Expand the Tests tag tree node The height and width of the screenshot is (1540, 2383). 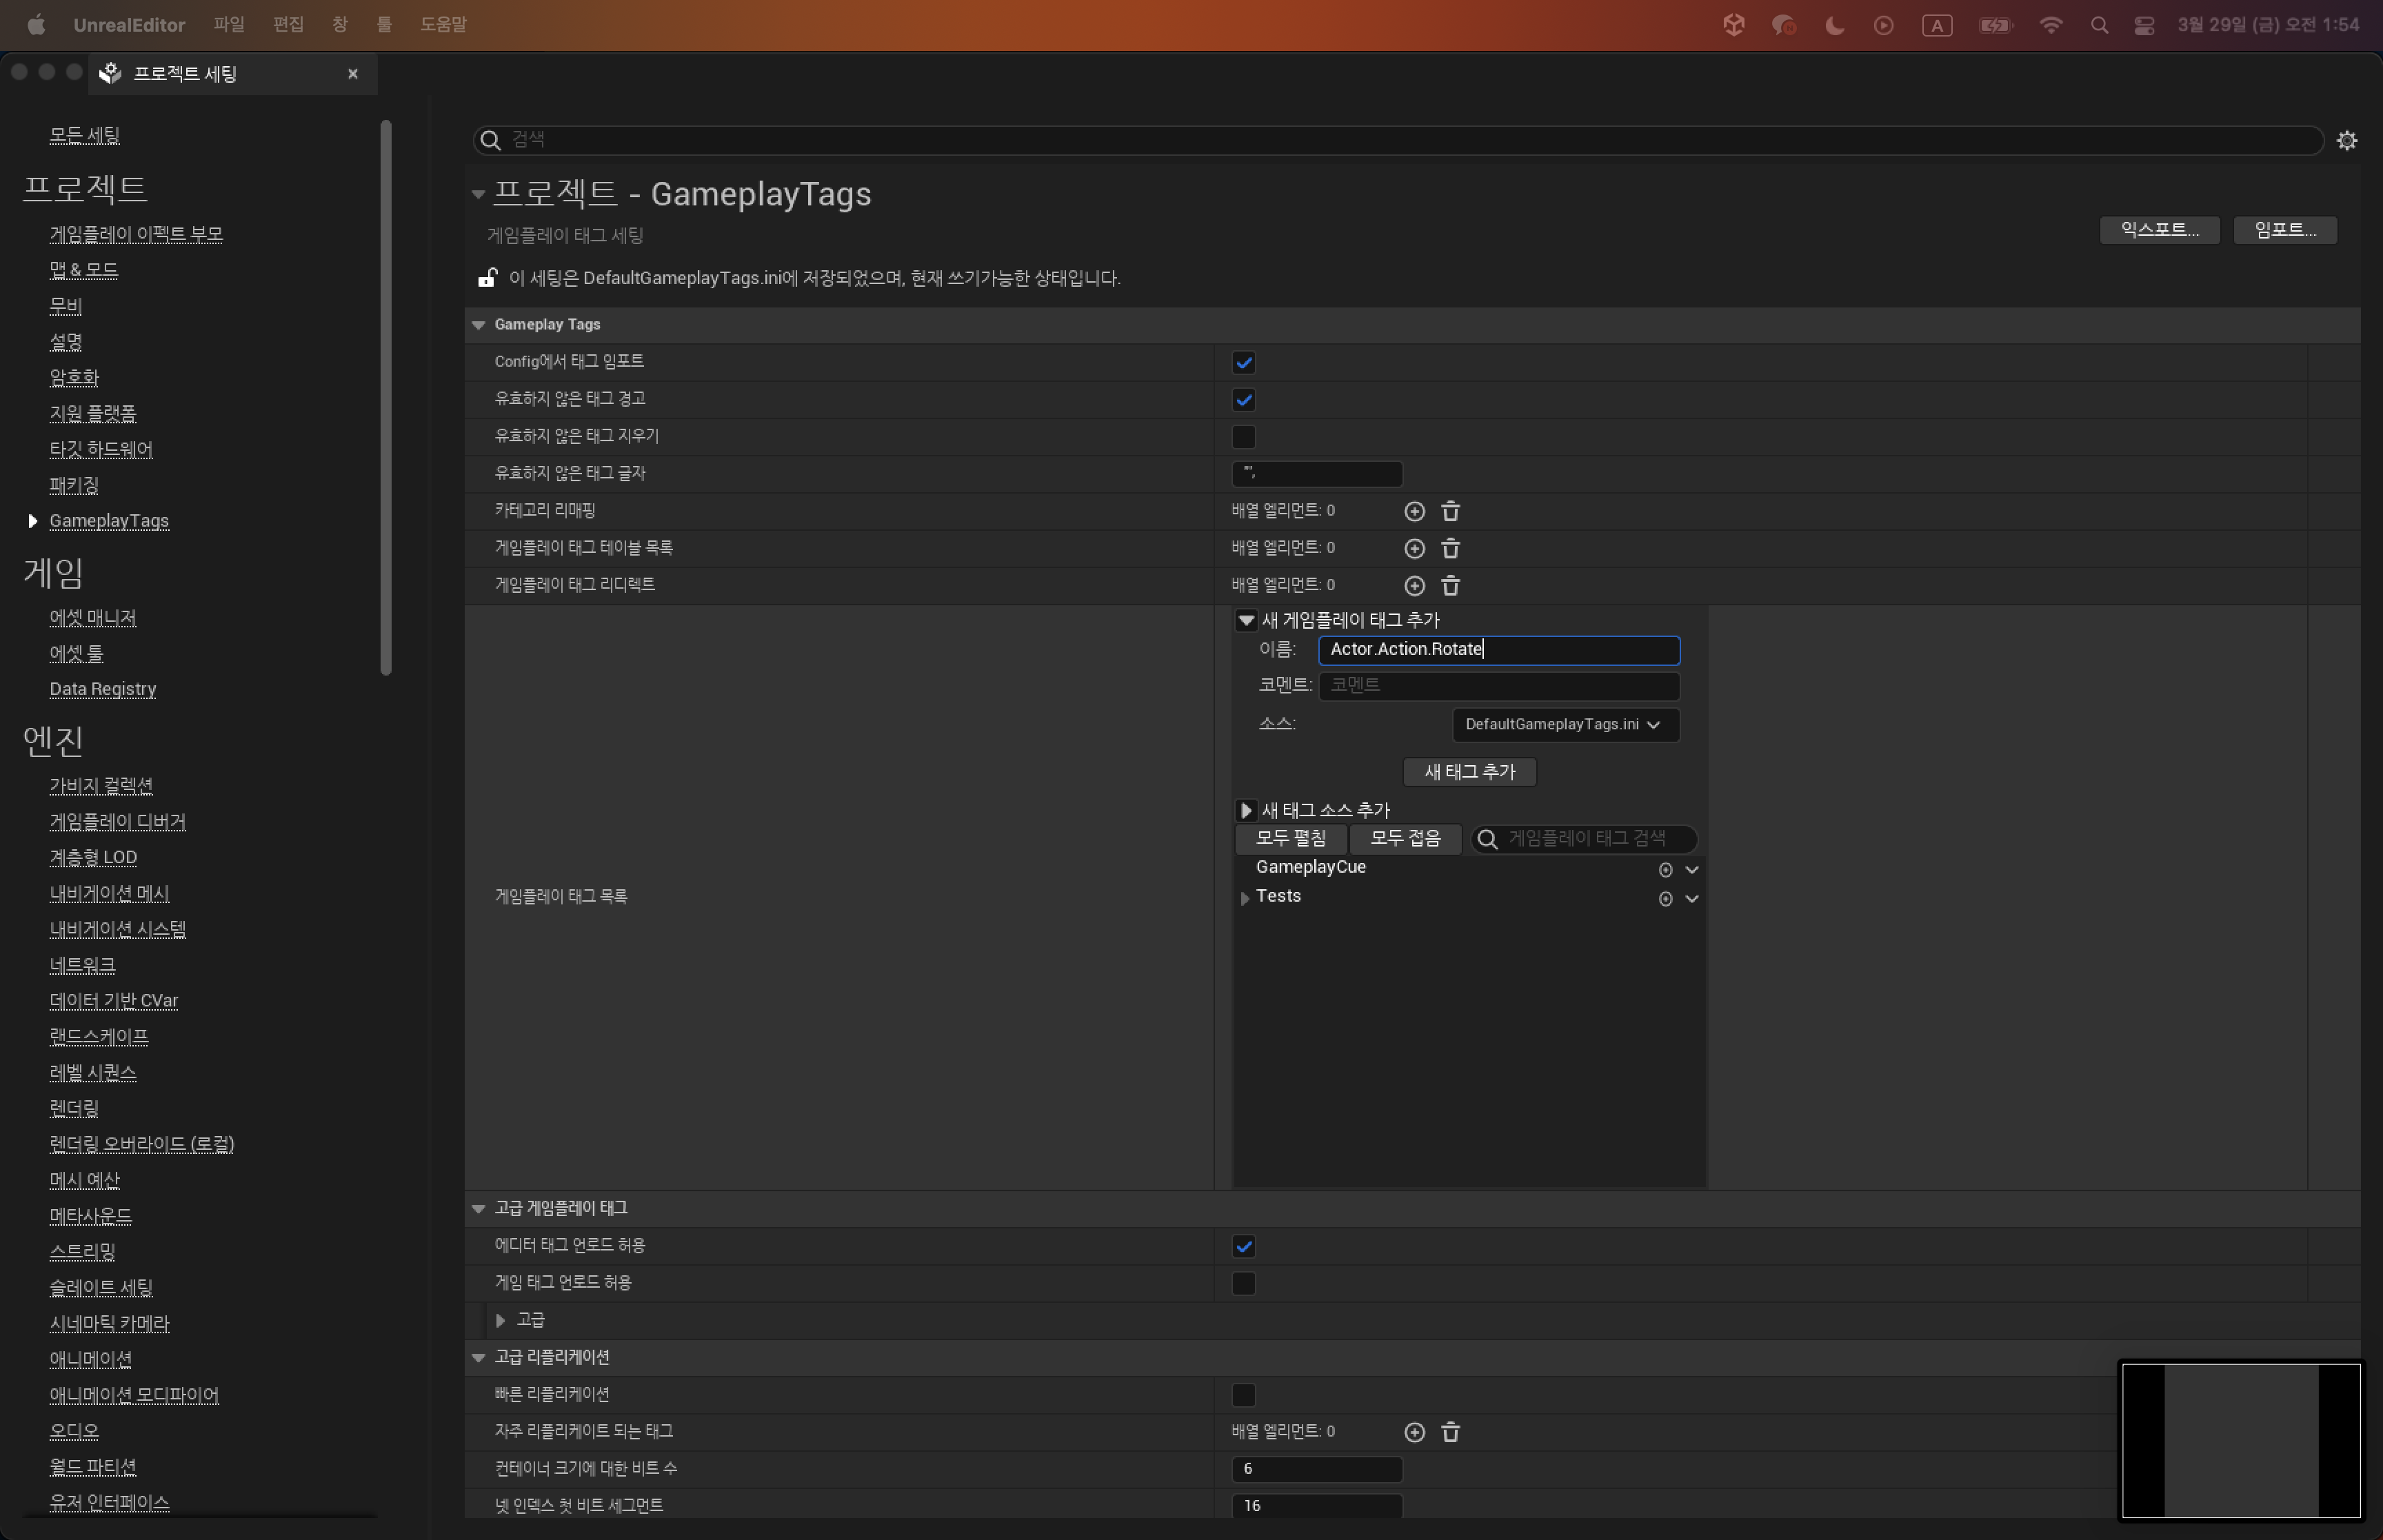coord(1245,898)
